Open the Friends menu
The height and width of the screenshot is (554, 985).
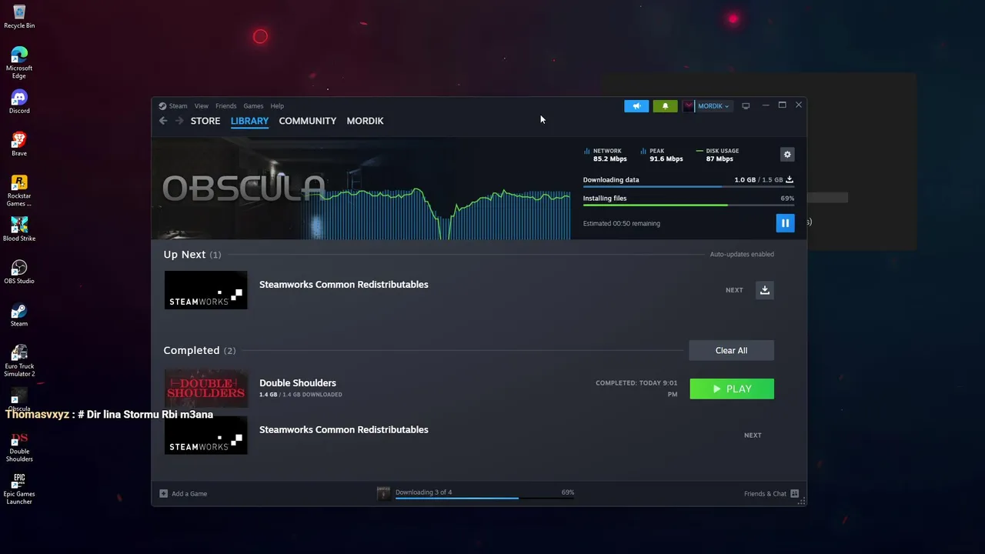pyautogui.click(x=226, y=106)
